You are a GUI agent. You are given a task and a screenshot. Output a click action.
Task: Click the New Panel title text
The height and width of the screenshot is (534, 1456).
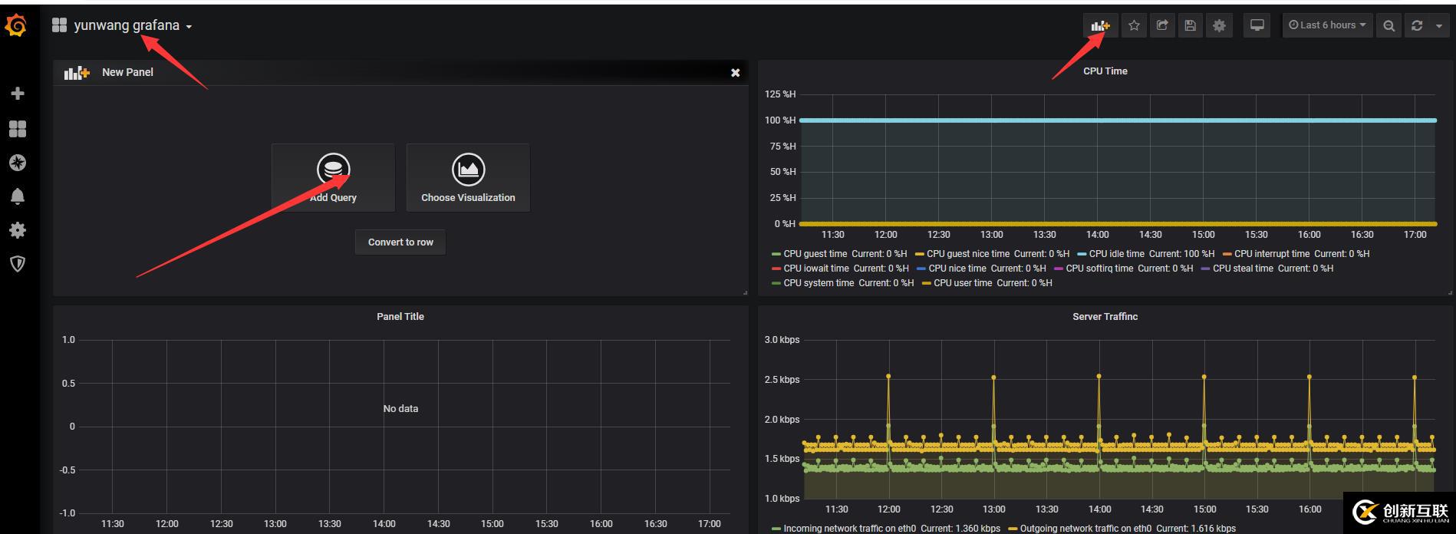[x=127, y=72]
